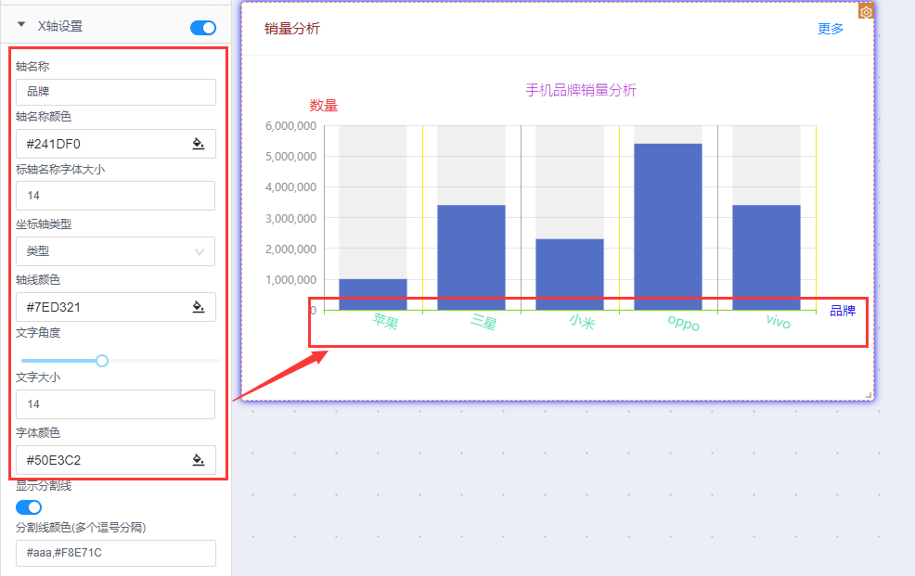Open color picker for 字体颜色 #50E3C2
The image size is (915, 576).
199,460
